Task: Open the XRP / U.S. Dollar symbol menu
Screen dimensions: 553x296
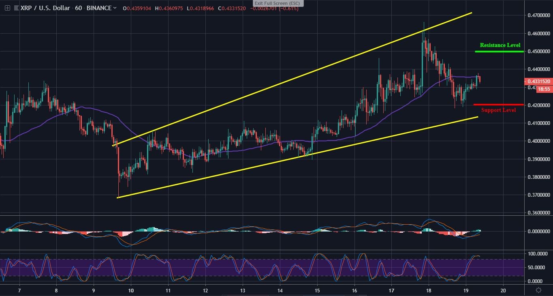Action: 45,8
